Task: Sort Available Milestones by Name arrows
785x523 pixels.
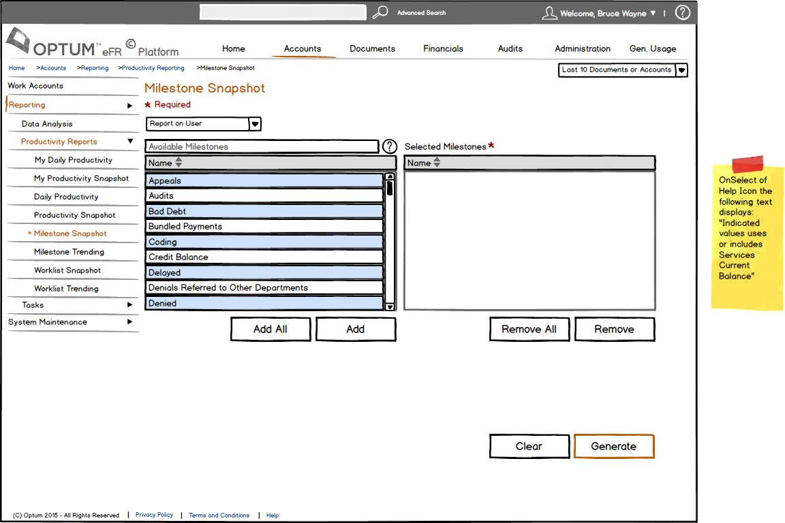Action: point(179,163)
